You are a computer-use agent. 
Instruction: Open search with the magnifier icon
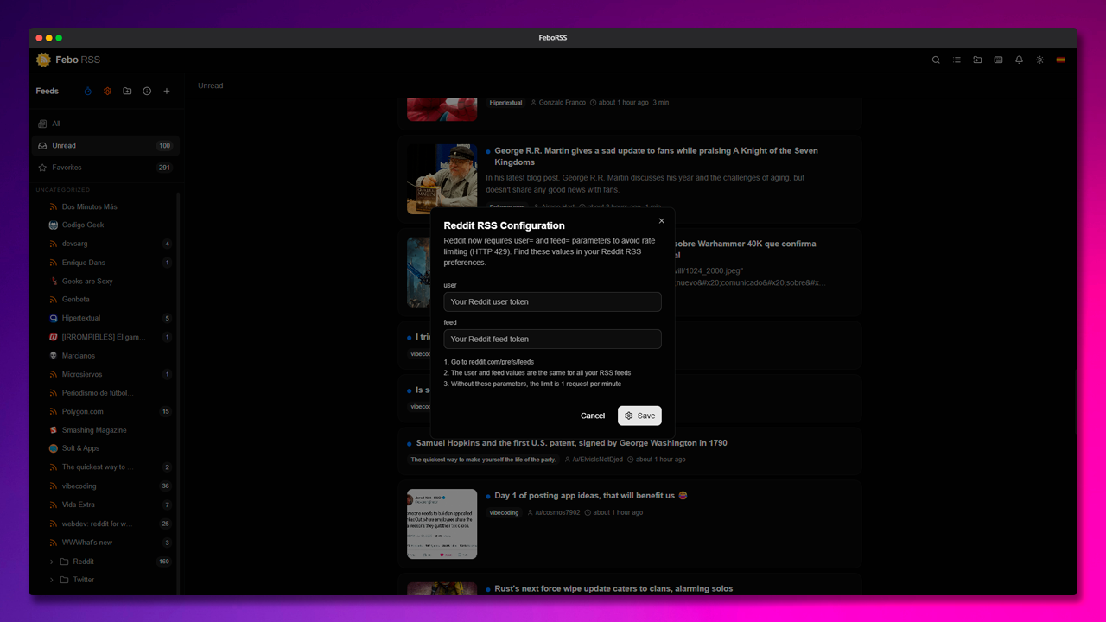(936, 60)
